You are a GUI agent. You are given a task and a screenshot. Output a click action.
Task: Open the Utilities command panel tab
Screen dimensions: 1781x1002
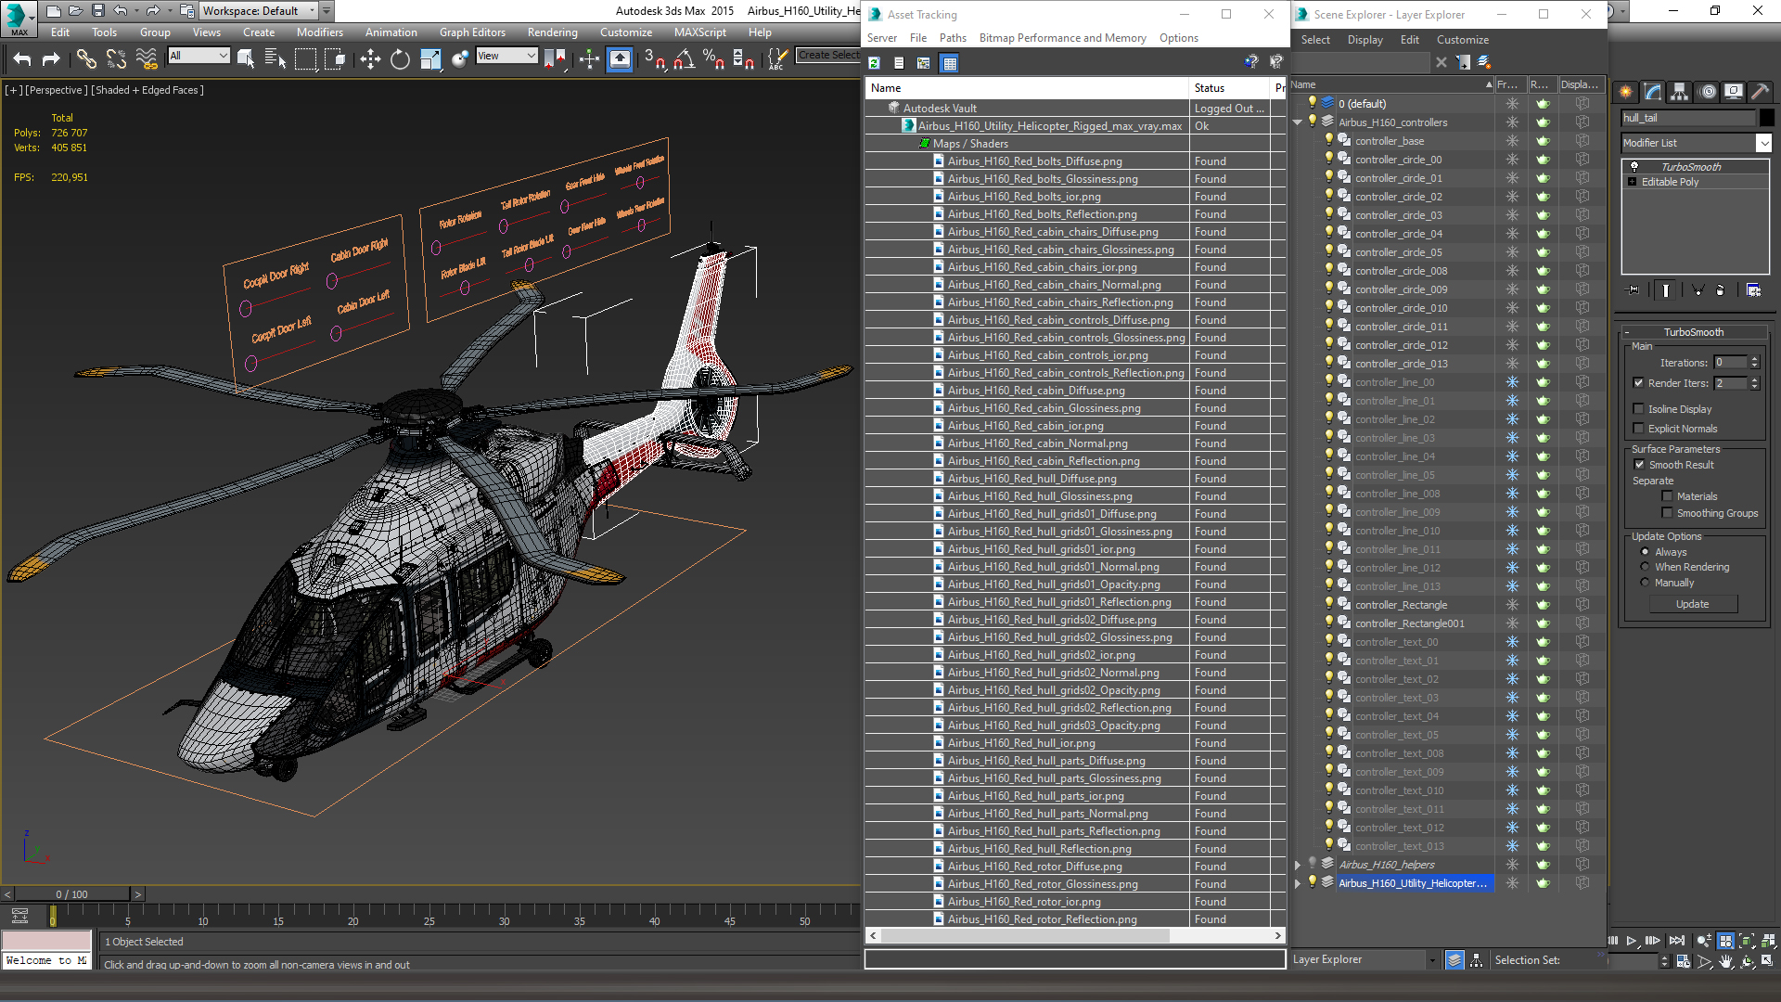1760,92
